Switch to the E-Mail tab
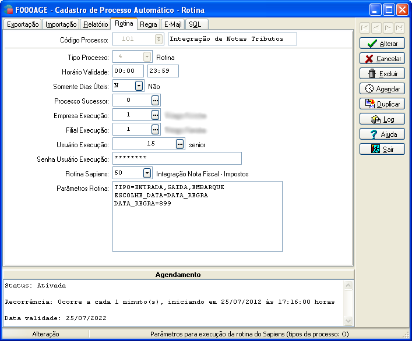The width and height of the screenshot is (412, 341). tap(172, 24)
